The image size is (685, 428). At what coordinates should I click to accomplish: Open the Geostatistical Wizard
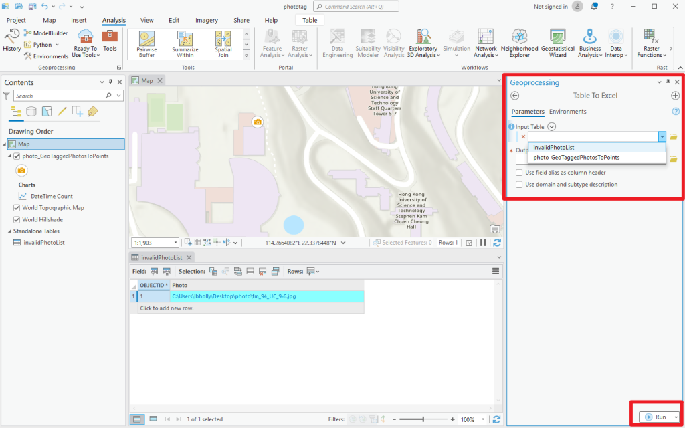(x=558, y=44)
